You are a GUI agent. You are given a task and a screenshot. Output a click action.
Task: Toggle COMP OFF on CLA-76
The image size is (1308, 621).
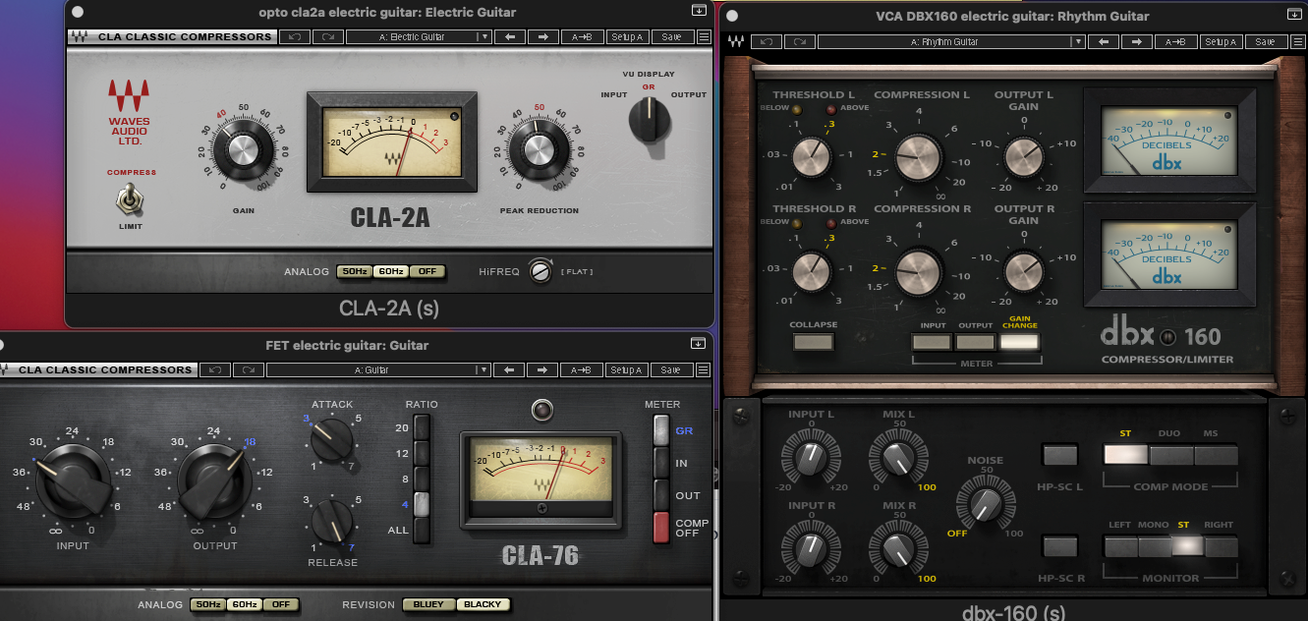point(661,527)
